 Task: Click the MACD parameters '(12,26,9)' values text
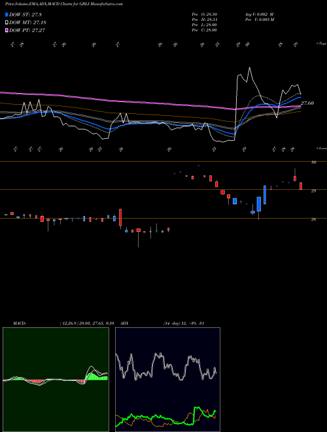(87, 323)
